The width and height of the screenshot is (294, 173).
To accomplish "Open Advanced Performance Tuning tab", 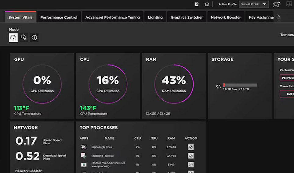I will coord(112,17).
